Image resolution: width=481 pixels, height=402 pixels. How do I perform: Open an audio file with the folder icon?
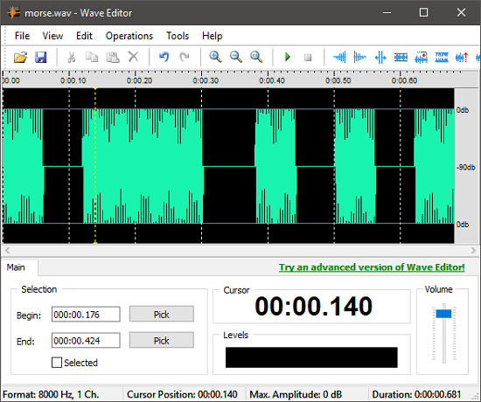(x=20, y=58)
